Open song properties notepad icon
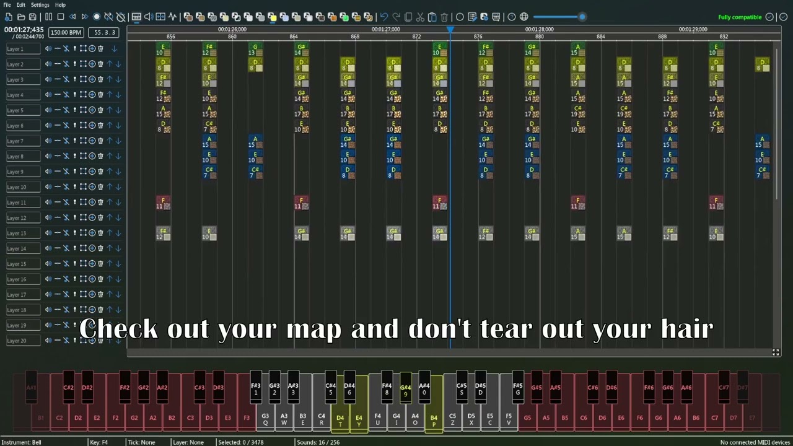 [472, 17]
